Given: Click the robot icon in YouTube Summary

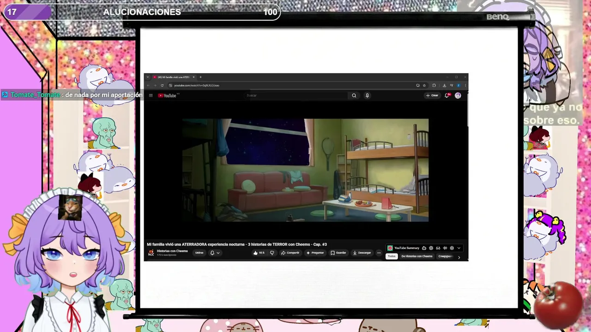Looking at the screenshot, I should point(424,248).
